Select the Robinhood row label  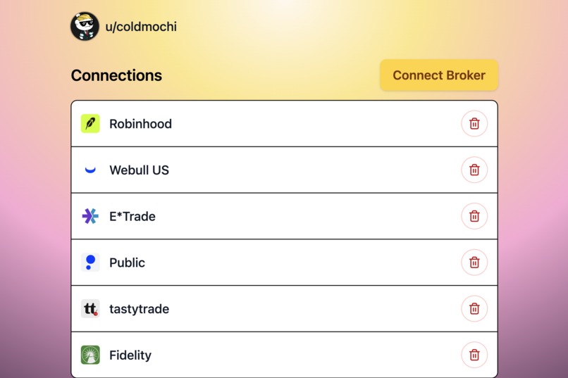pyautogui.click(x=140, y=124)
